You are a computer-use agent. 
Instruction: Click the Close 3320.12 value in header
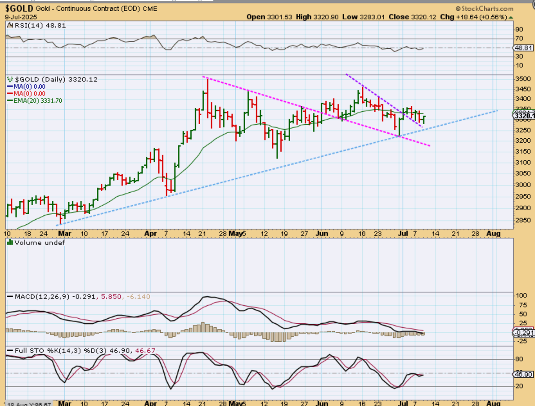click(x=413, y=17)
